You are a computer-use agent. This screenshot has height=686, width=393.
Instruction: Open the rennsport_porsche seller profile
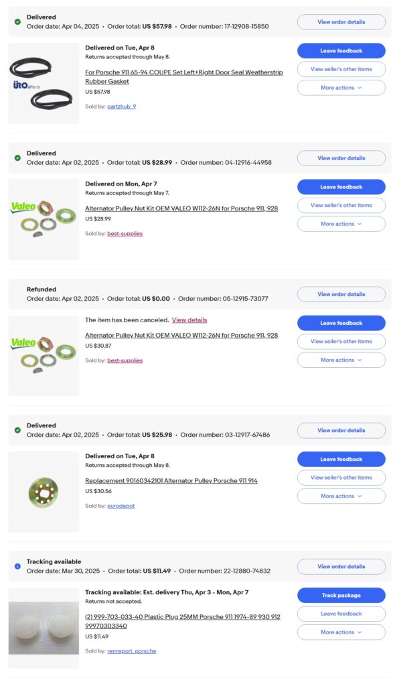pos(132,651)
